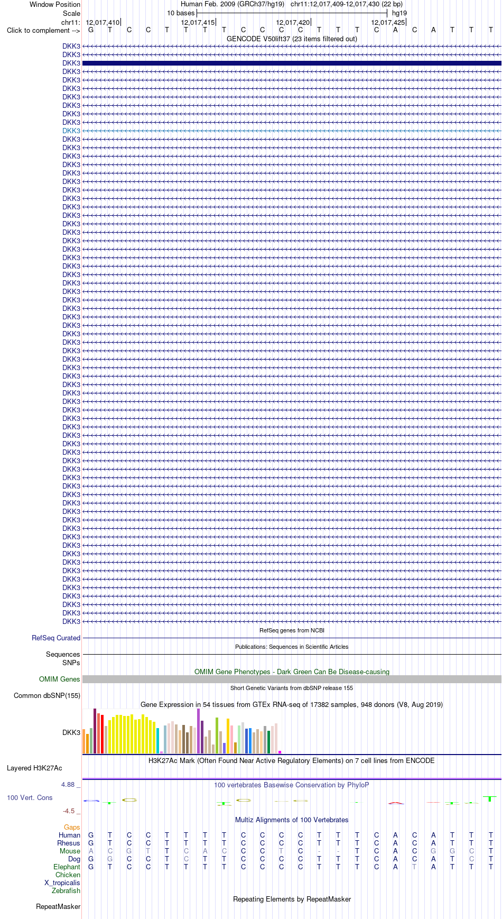Click the dark green bar in GTEx chart
The width and height of the screenshot is (502, 919).
(268, 742)
